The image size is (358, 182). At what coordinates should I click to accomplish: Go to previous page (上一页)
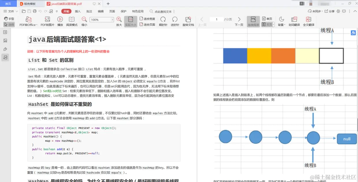click(x=202, y=22)
